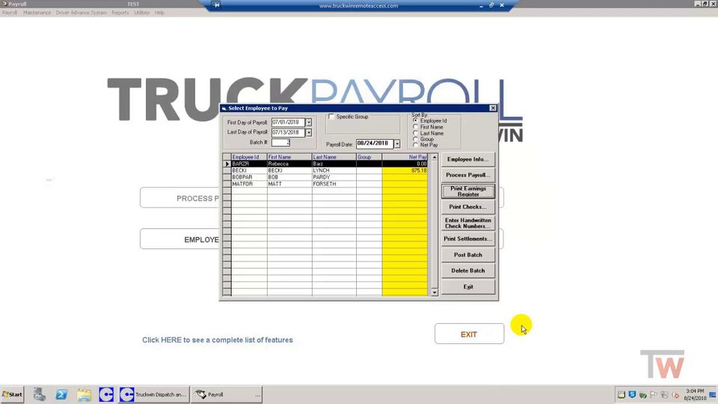Open the Skype tray icon
The image size is (718, 404).
click(x=633, y=394)
